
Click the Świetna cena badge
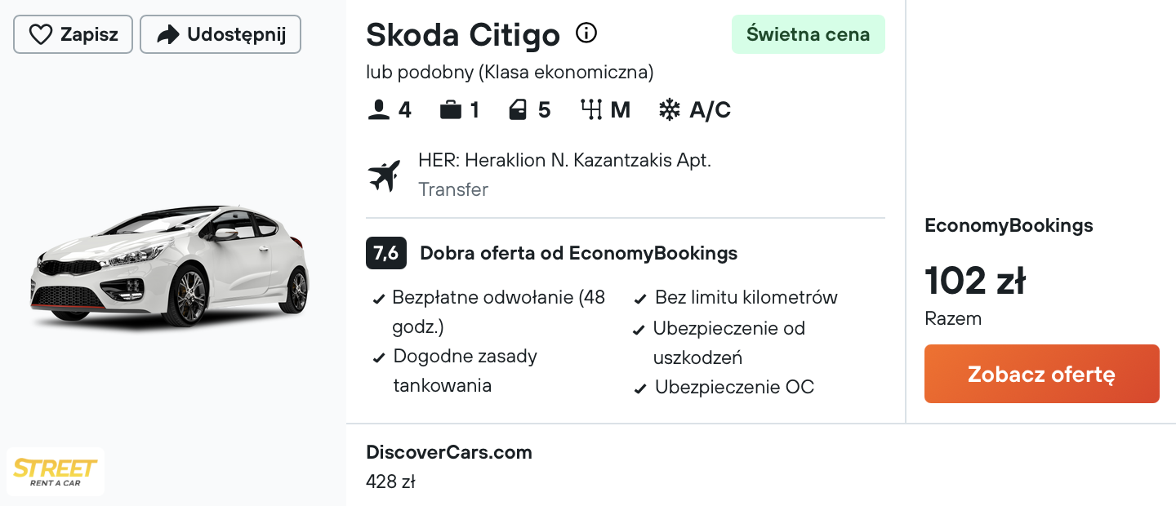tap(808, 34)
